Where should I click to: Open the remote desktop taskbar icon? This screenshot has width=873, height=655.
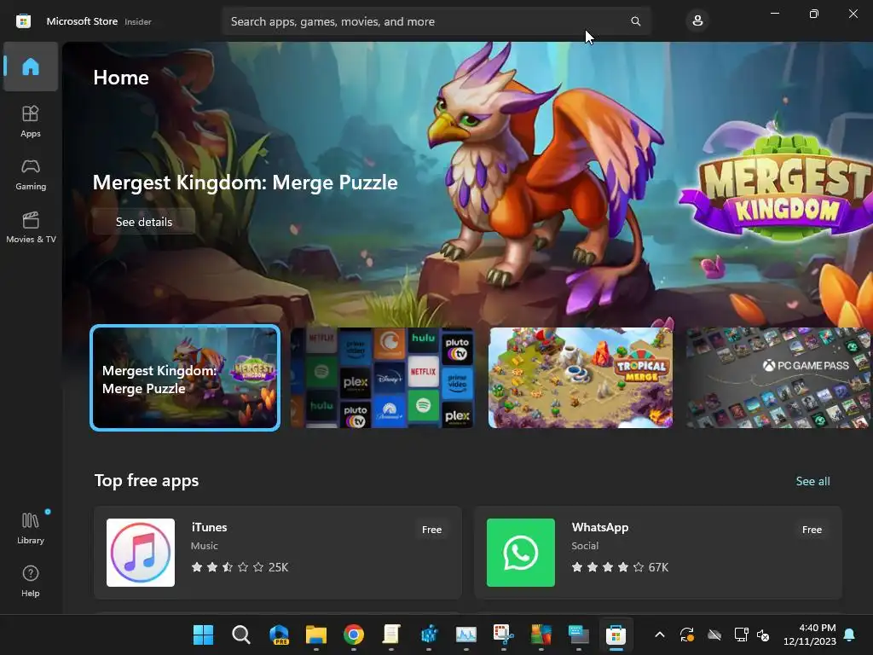[579, 635]
